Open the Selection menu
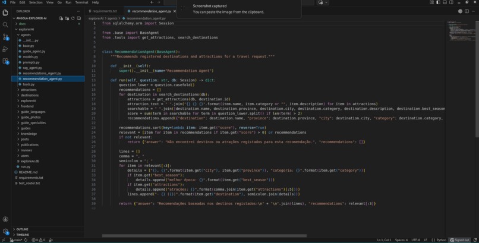479x243 pixels. [36, 2]
